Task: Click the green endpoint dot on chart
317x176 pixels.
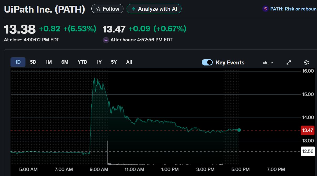Action: click(239, 130)
